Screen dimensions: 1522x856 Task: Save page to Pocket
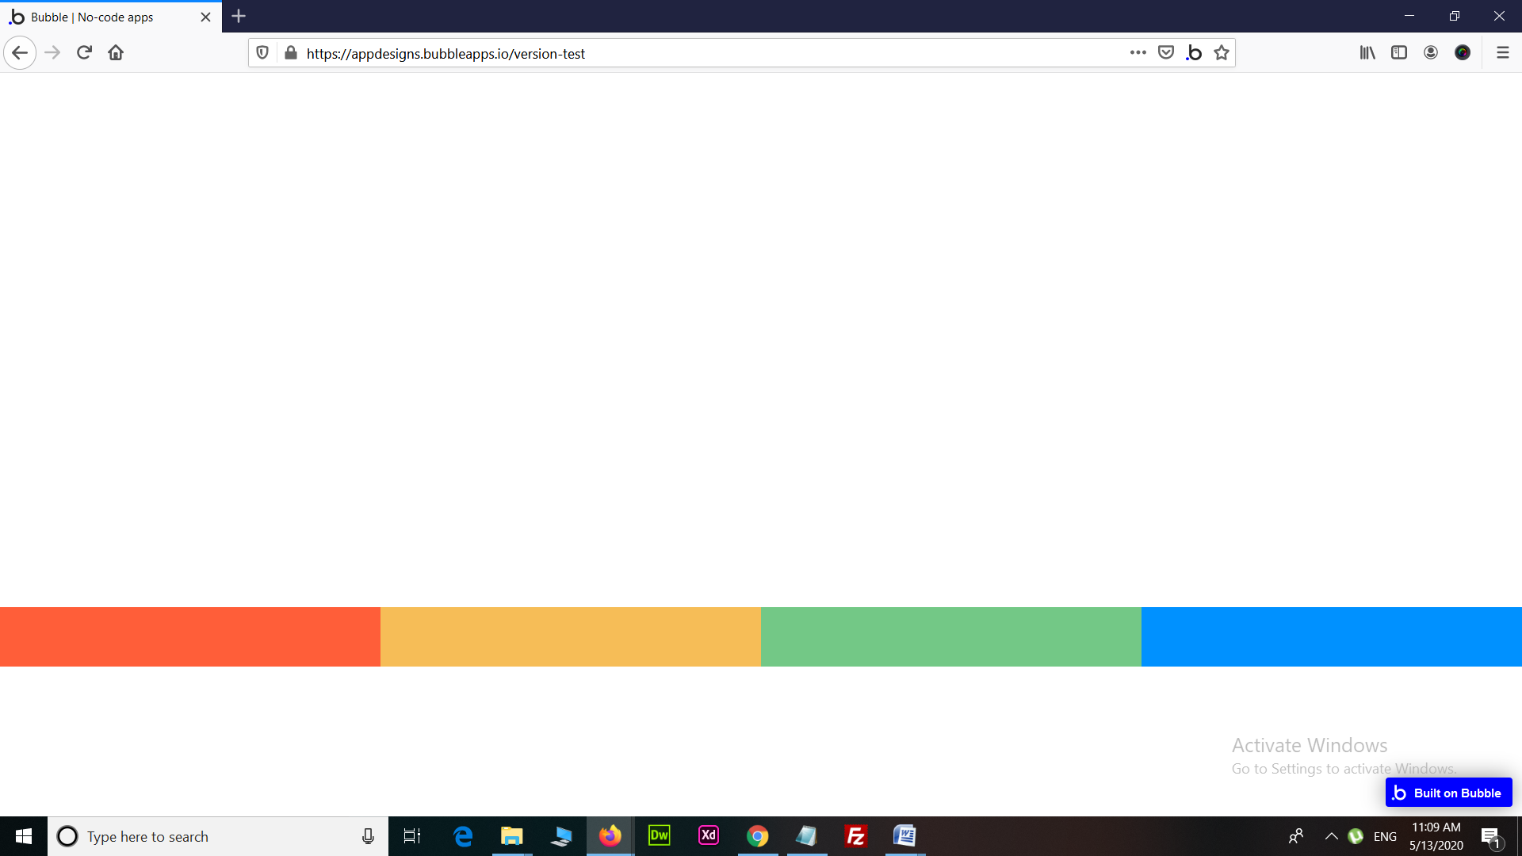click(1165, 53)
